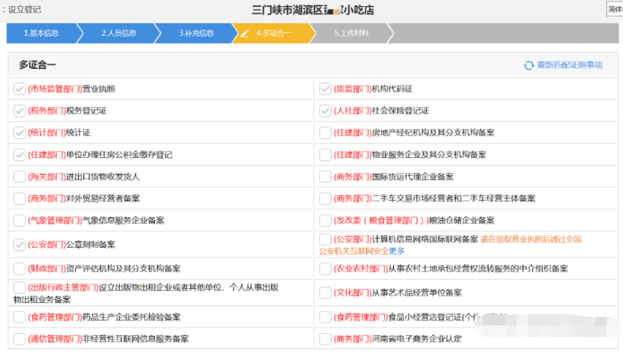Check 国际货运代理企业备案 checkbox
The image size is (623, 357).
(325, 177)
